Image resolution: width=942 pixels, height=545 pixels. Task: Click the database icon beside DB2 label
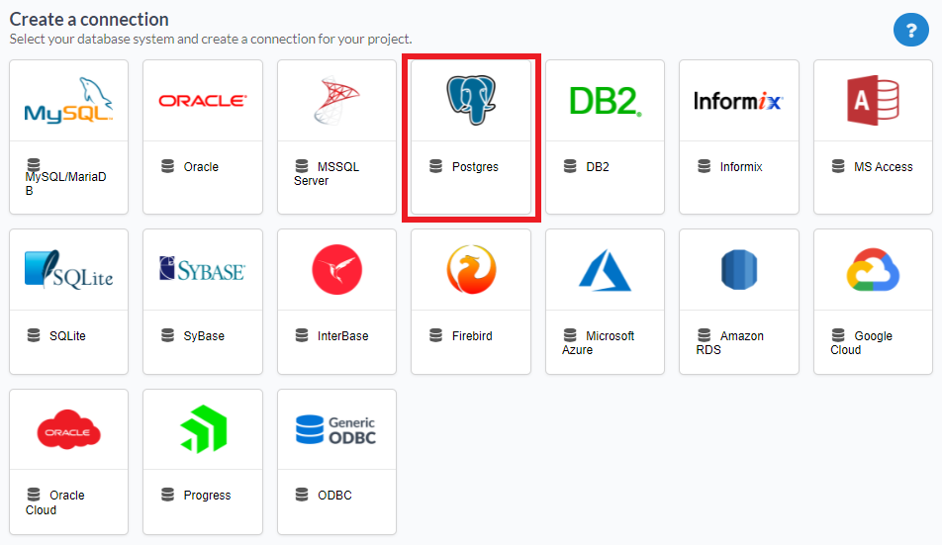(x=570, y=166)
